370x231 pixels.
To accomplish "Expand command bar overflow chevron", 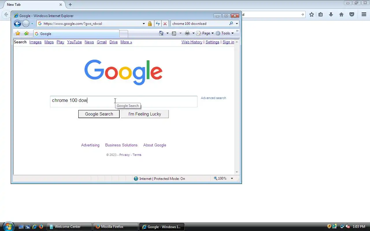I will (237, 31).
